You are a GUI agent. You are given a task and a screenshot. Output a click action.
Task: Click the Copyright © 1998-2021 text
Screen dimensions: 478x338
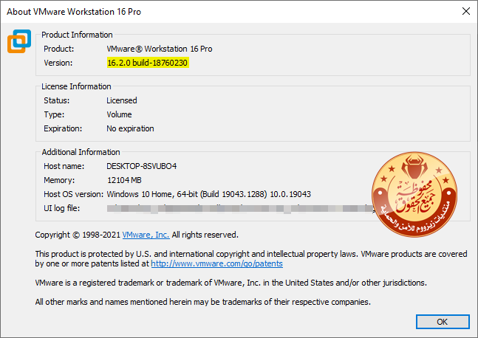(x=78, y=235)
